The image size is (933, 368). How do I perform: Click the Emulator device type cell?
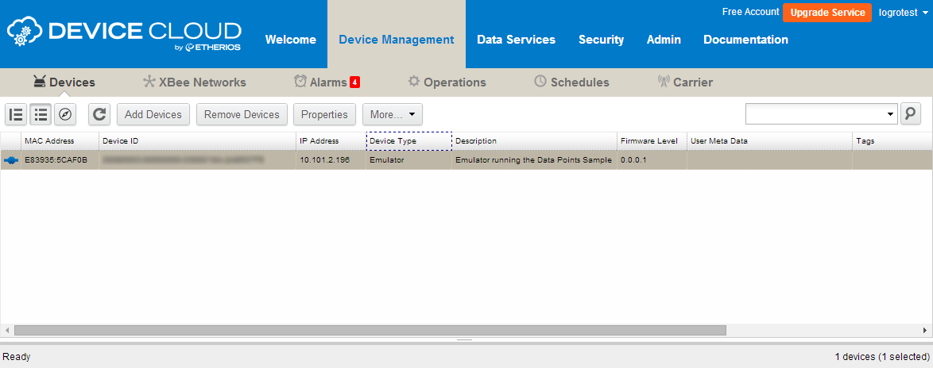tap(408, 160)
